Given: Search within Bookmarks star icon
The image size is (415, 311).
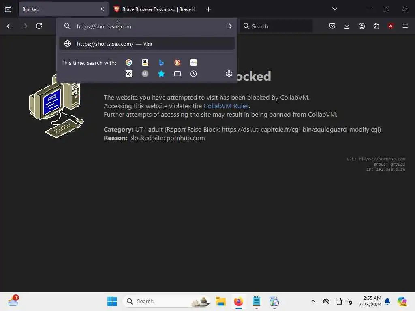Looking at the screenshot, I should [161, 74].
